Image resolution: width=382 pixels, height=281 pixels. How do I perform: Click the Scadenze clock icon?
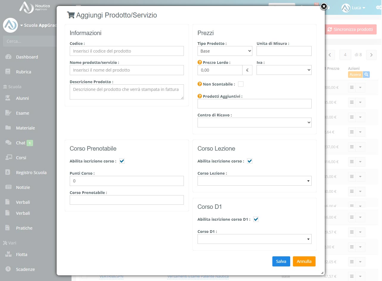(x=8, y=269)
